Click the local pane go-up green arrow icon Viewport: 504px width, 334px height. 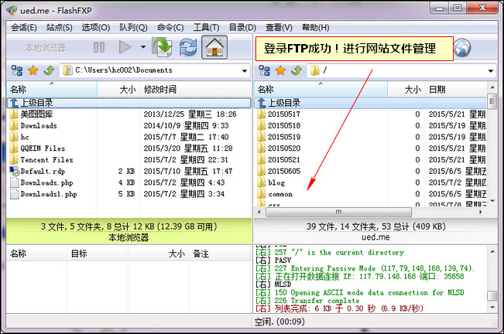[x=49, y=70]
